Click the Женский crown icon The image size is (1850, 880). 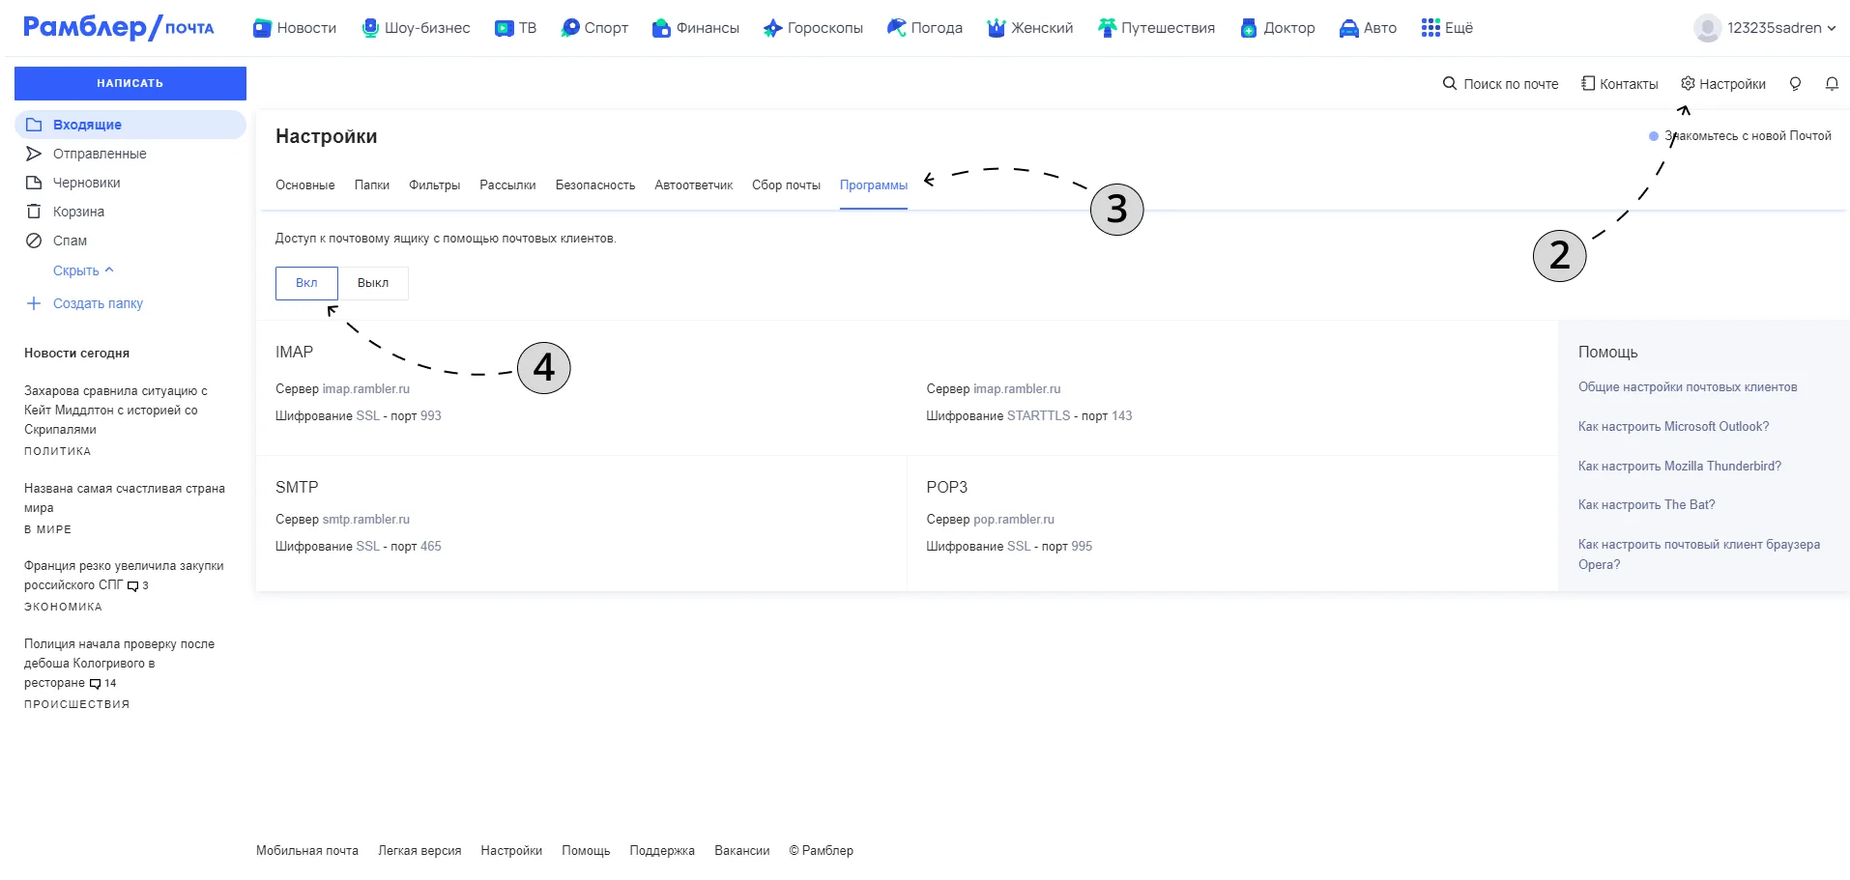tap(997, 28)
